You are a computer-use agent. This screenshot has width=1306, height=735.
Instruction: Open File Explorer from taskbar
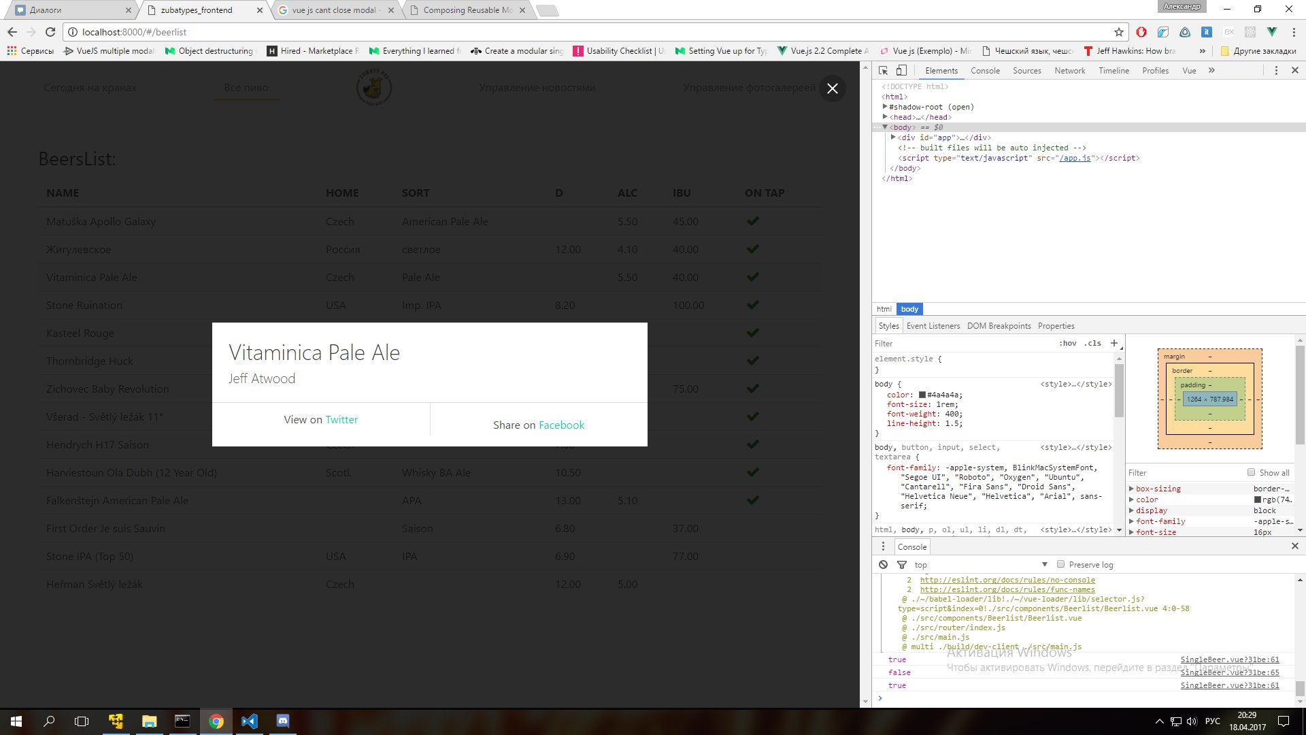(x=149, y=721)
